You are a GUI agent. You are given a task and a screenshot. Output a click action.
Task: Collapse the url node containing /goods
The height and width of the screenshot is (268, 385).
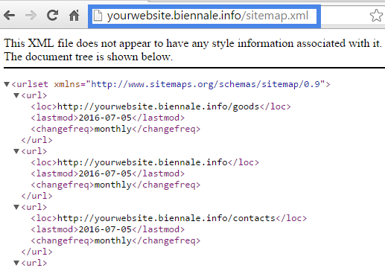(16, 95)
